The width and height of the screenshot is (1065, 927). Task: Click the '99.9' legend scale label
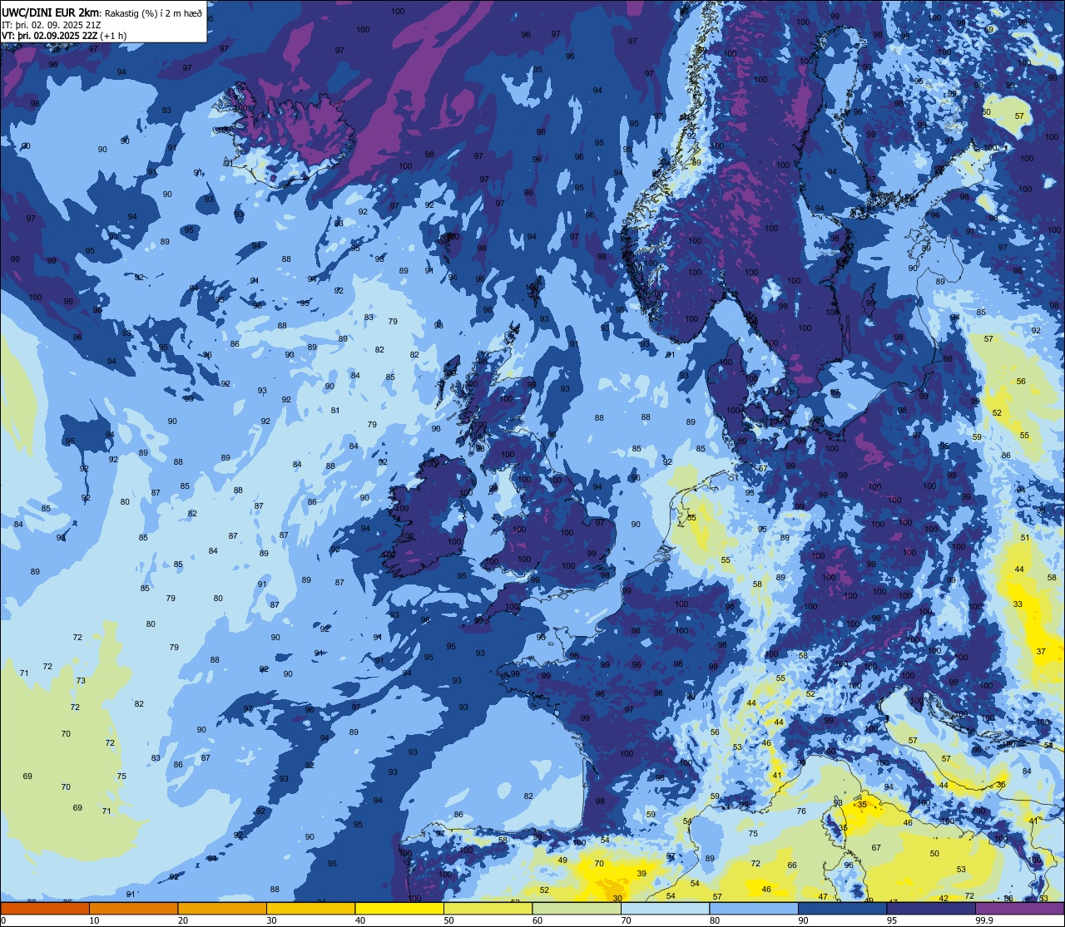[983, 920]
